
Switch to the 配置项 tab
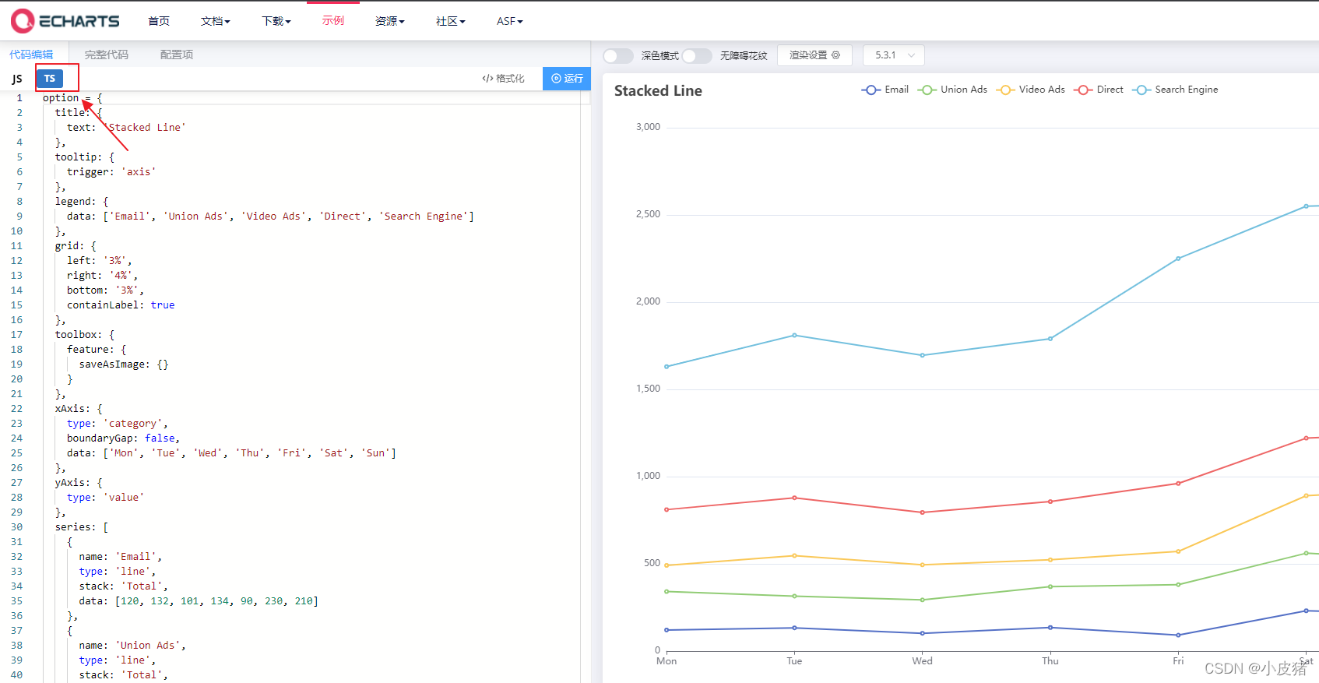(177, 55)
